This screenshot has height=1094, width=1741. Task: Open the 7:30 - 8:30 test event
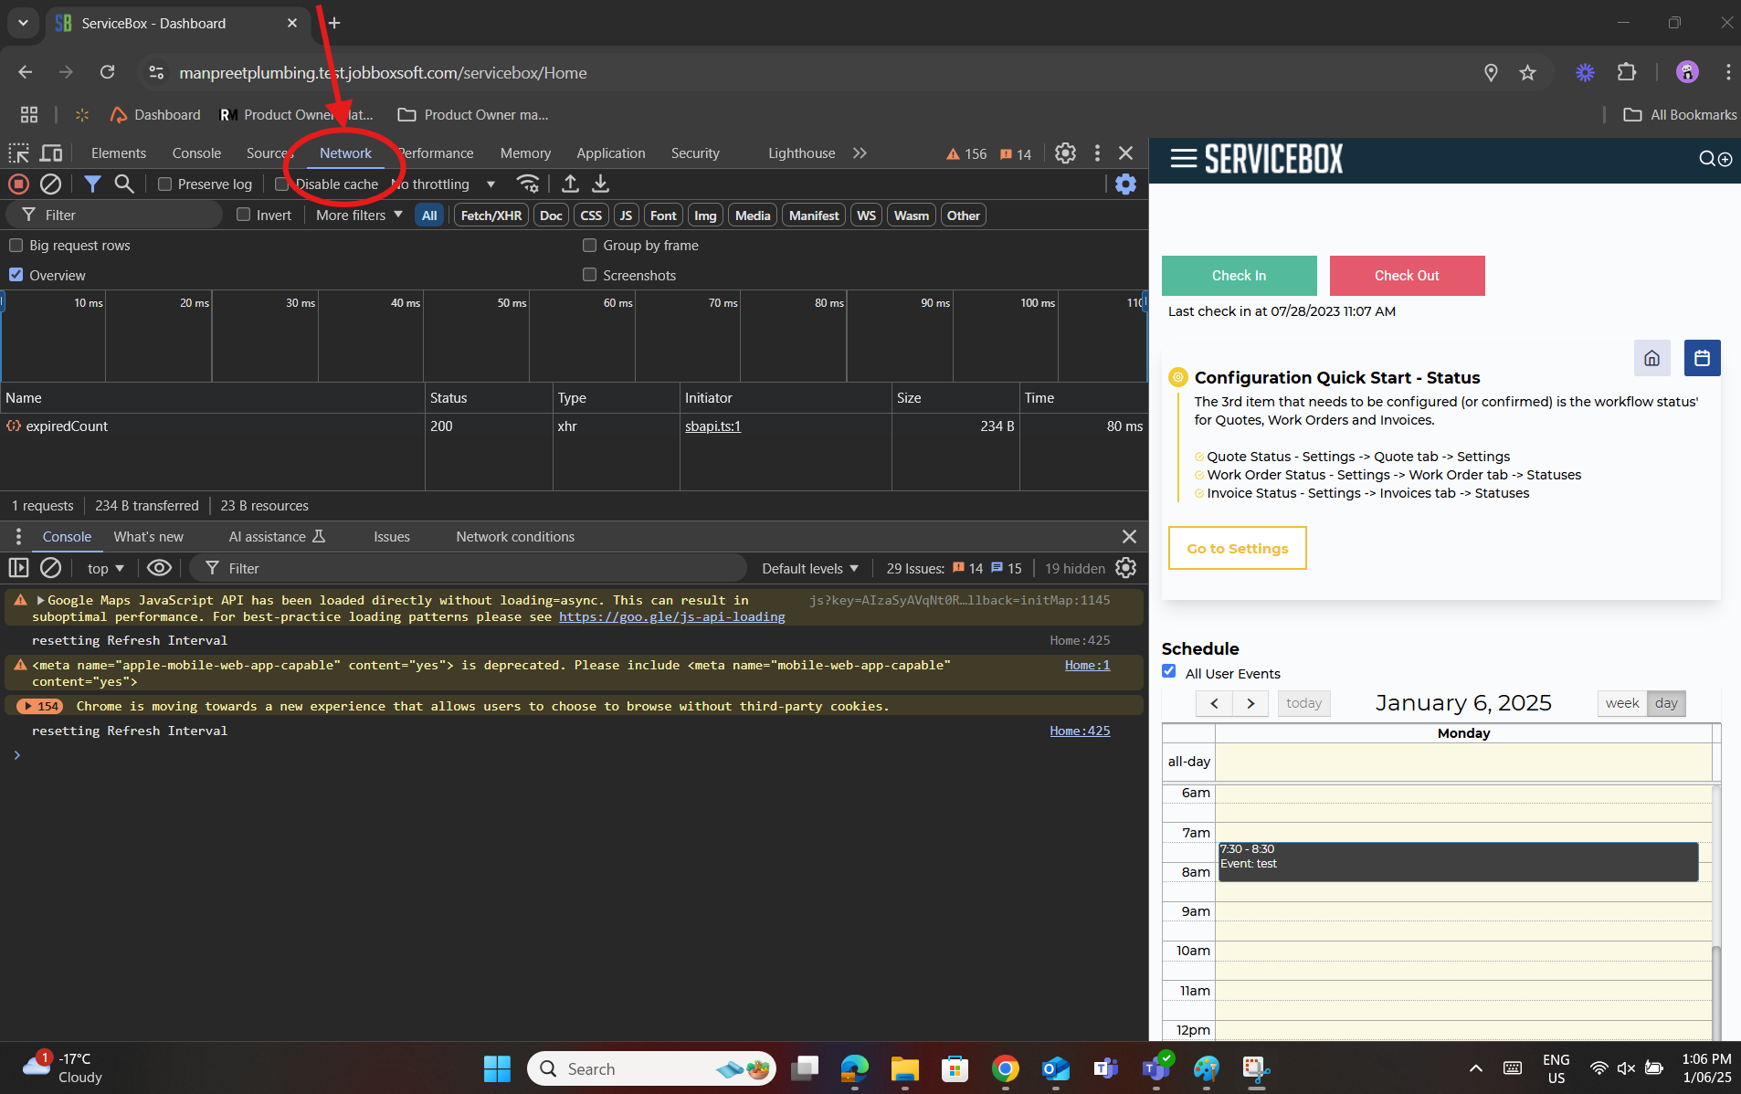1458,861
